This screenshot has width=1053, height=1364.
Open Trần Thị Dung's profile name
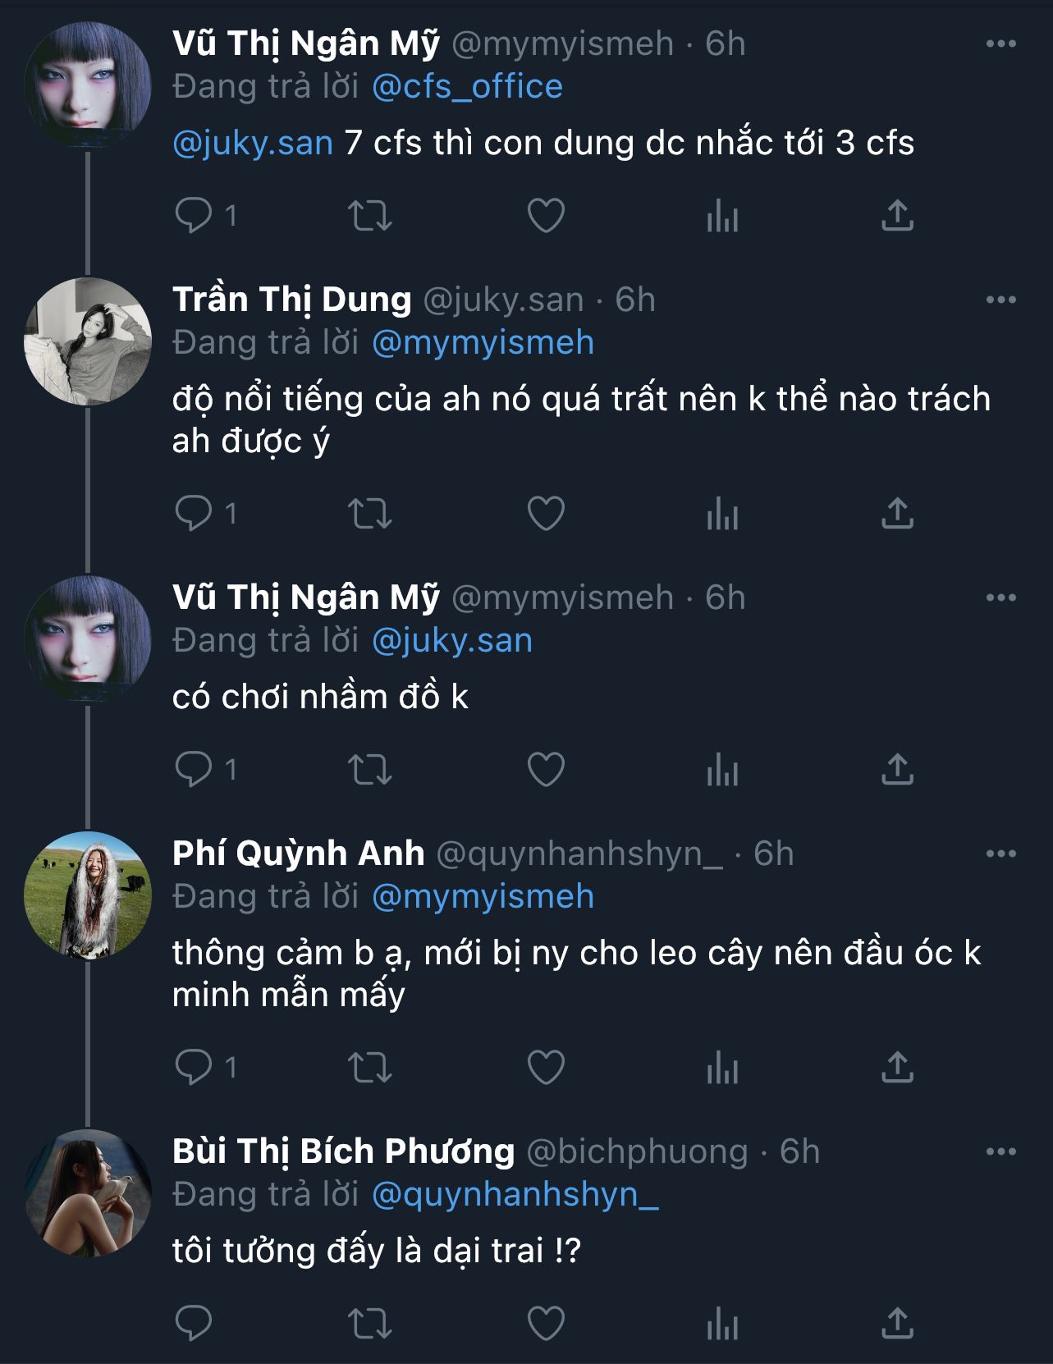[x=291, y=300]
